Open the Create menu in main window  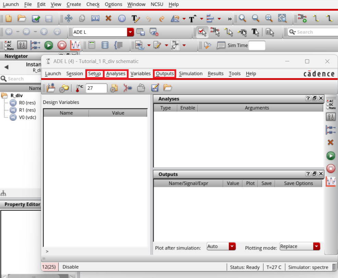click(x=74, y=4)
